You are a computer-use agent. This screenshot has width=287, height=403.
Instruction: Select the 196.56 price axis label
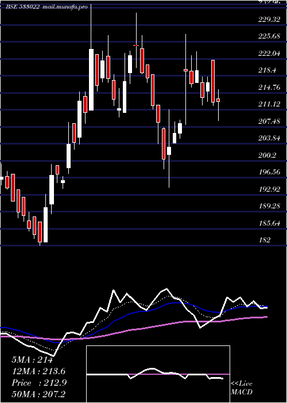[x=269, y=172]
